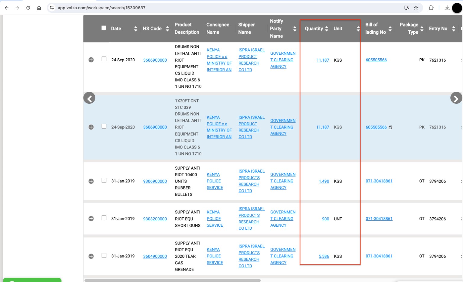Expand the short guns row with plus icon
The width and height of the screenshot is (463, 282).
[x=91, y=219]
